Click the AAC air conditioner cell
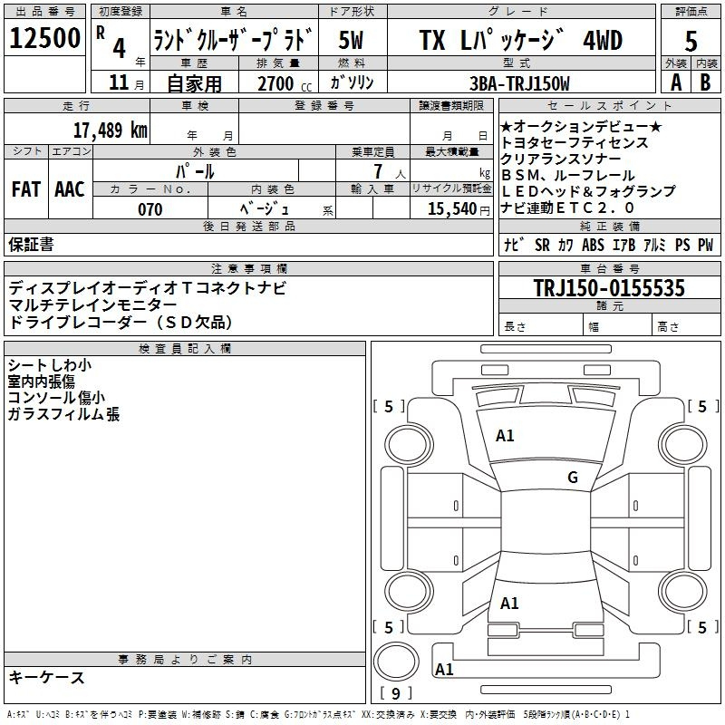The height and width of the screenshot is (725, 725). [x=70, y=189]
